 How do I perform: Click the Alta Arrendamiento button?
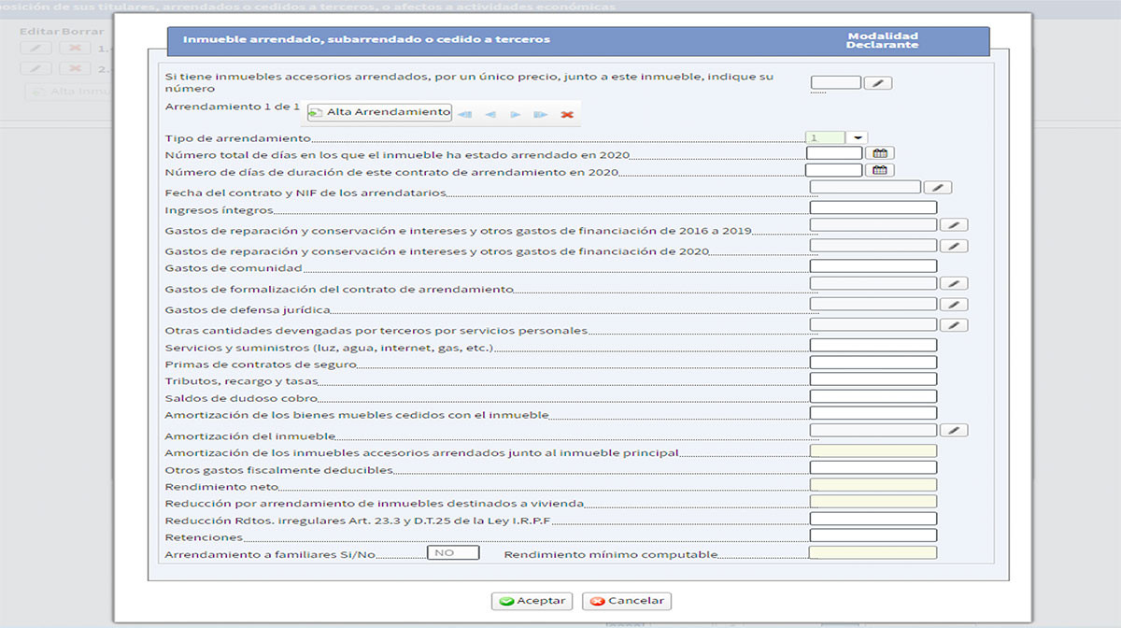tap(379, 112)
